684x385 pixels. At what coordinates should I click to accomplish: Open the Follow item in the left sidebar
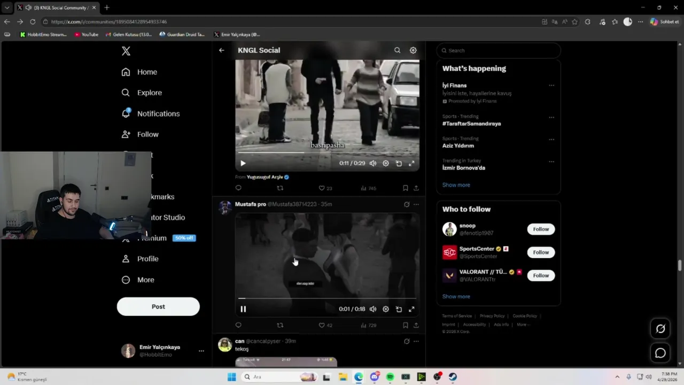point(140,134)
